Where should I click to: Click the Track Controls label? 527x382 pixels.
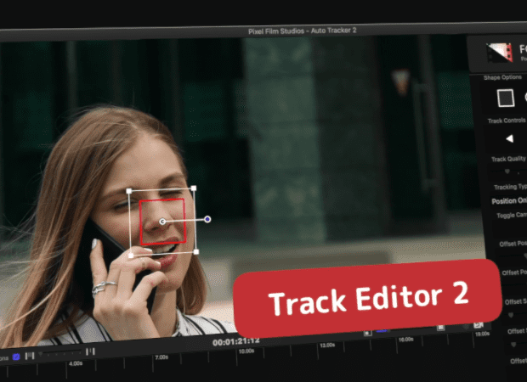[x=506, y=121]
